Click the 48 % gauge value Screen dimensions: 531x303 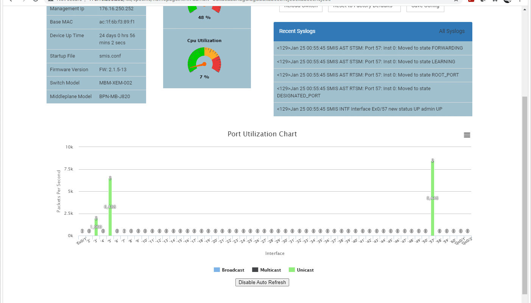[x=204, y=17]
